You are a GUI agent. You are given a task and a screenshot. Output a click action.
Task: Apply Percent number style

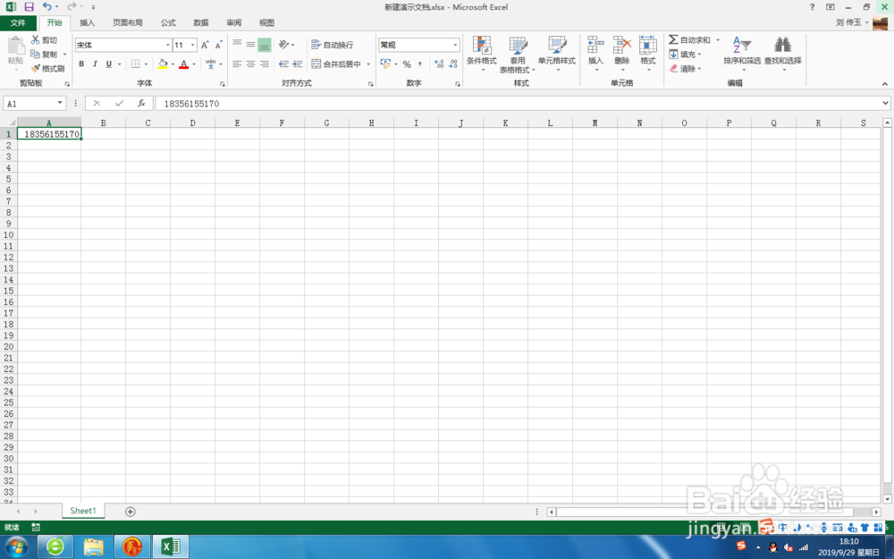(407, 64)
